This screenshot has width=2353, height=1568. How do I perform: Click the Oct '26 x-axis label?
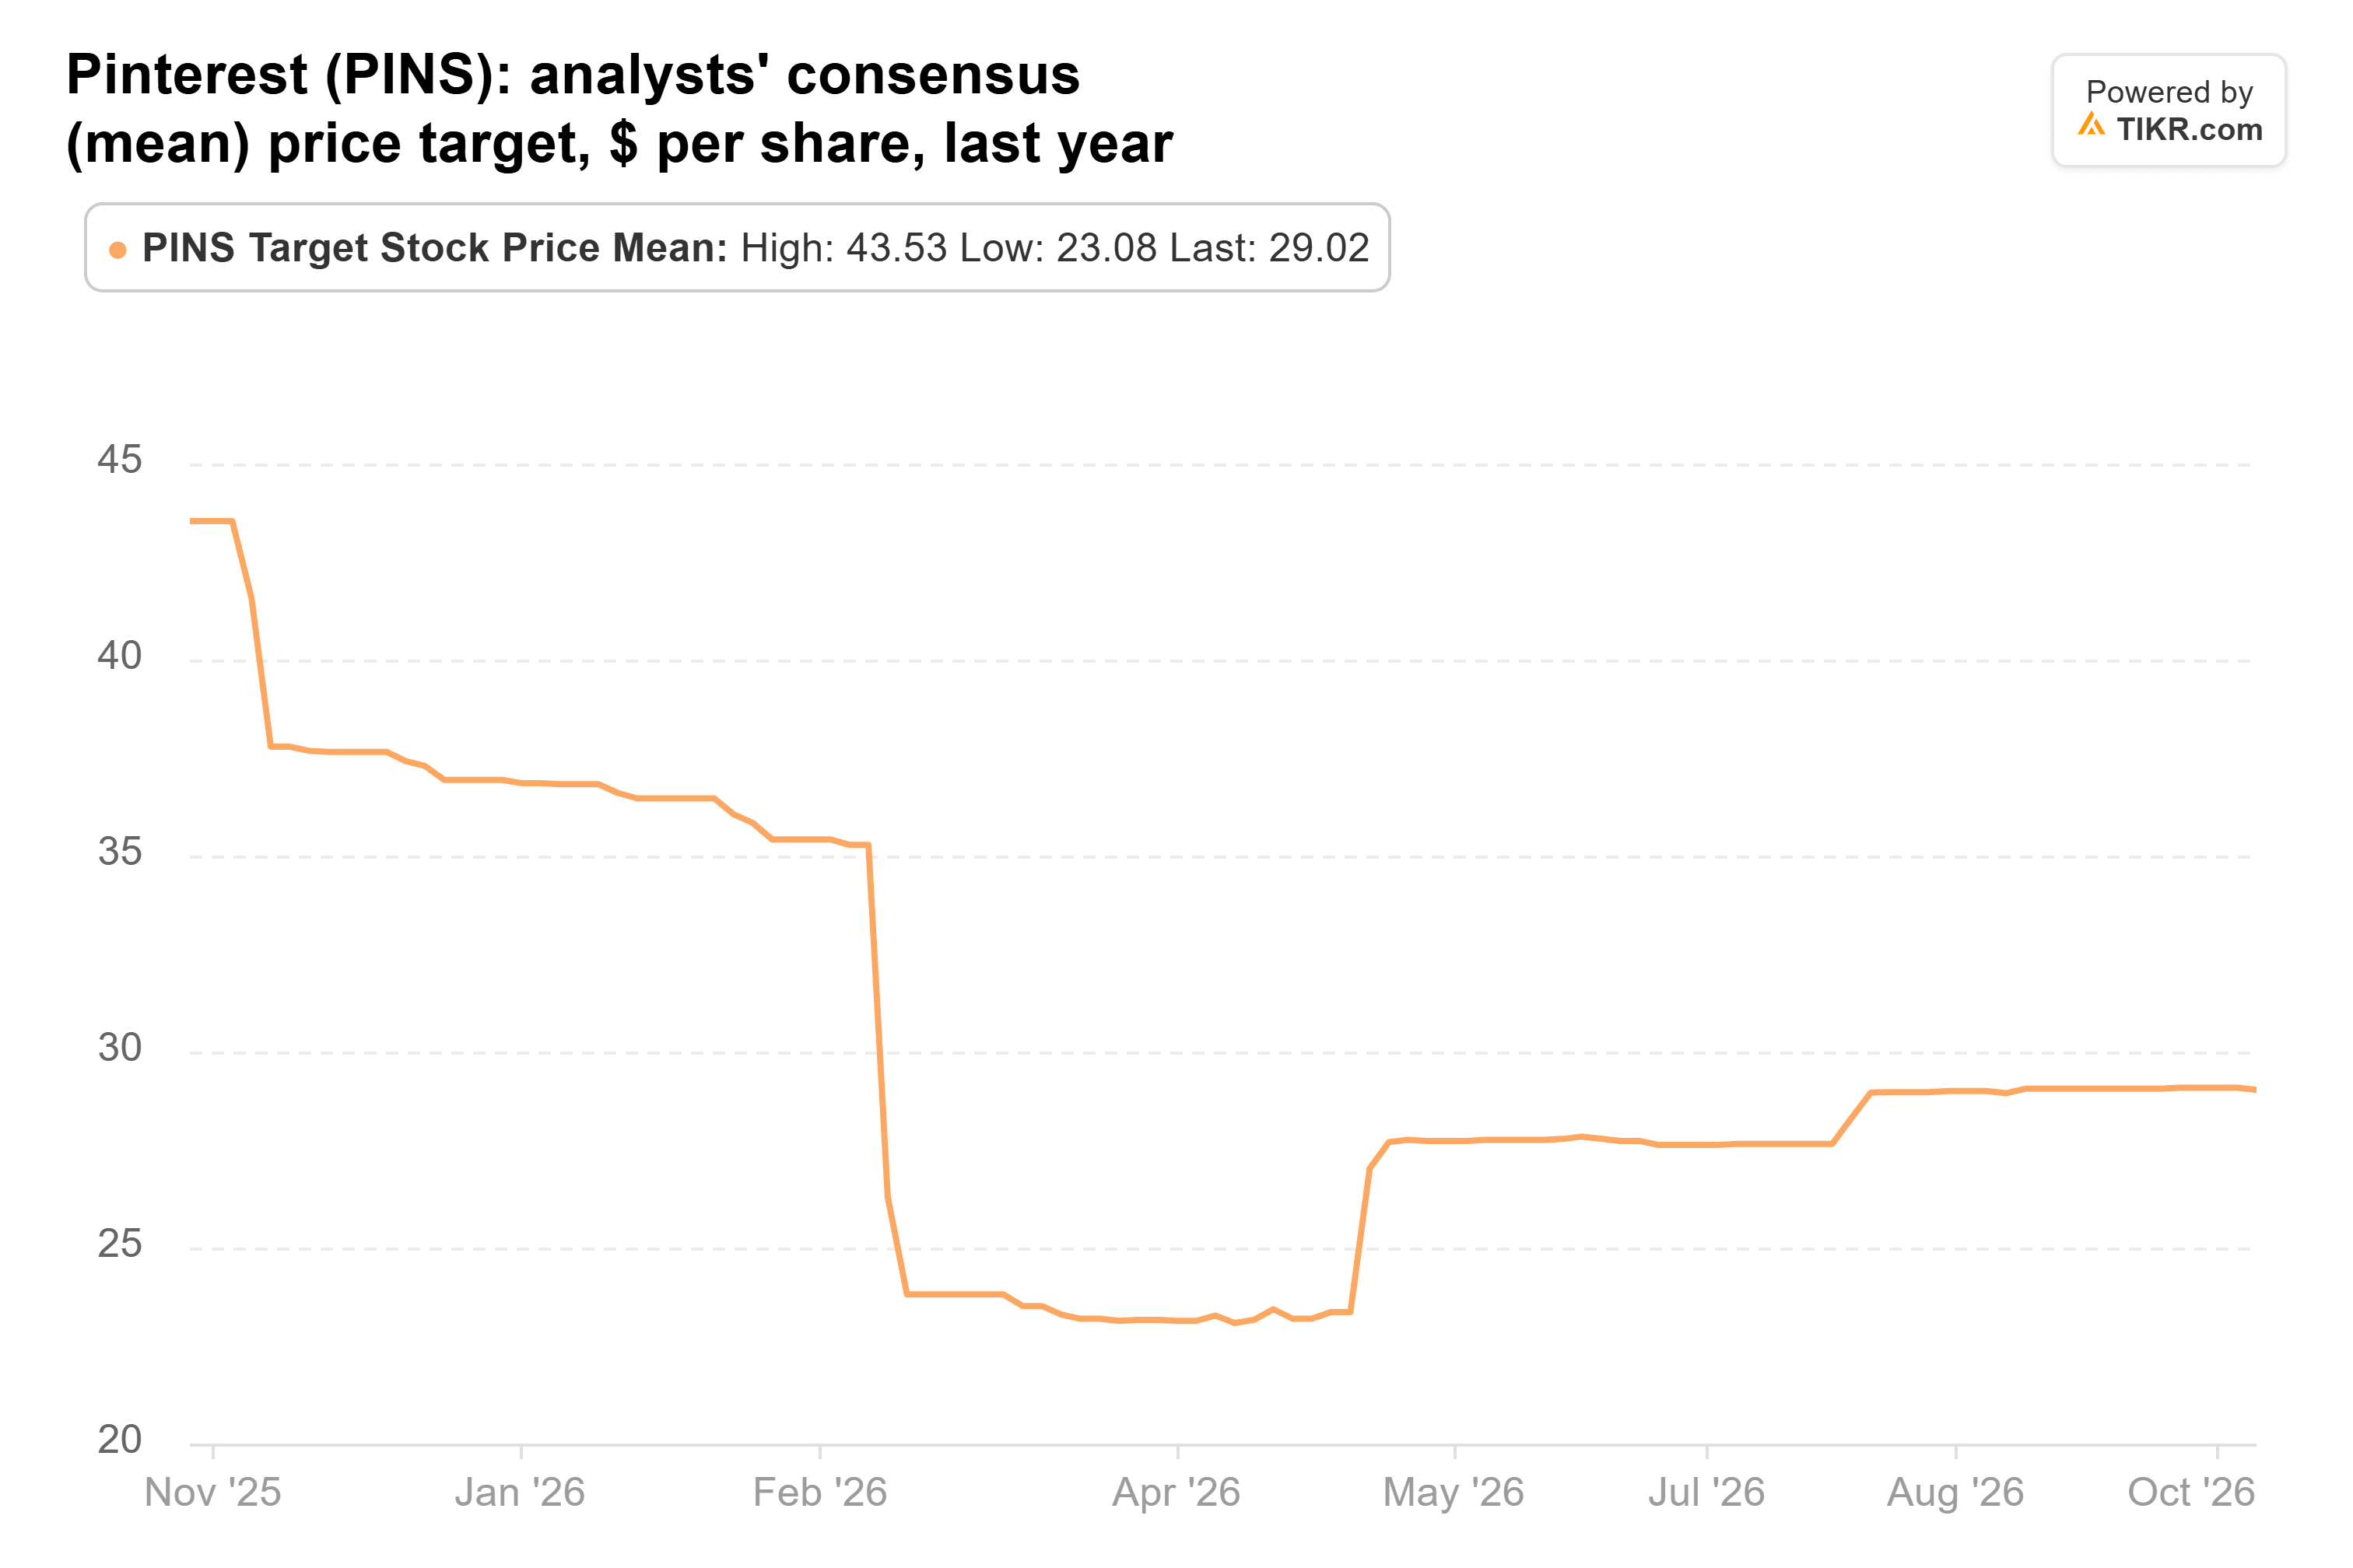click(2191, 1492)
